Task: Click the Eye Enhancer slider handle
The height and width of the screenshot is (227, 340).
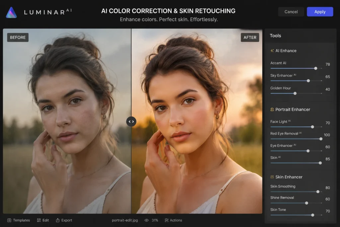Action: [x=308, y=151]
